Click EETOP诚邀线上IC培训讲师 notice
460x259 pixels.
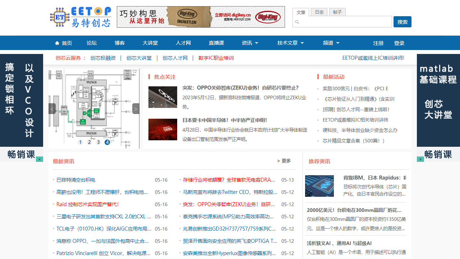coord(373,58)
